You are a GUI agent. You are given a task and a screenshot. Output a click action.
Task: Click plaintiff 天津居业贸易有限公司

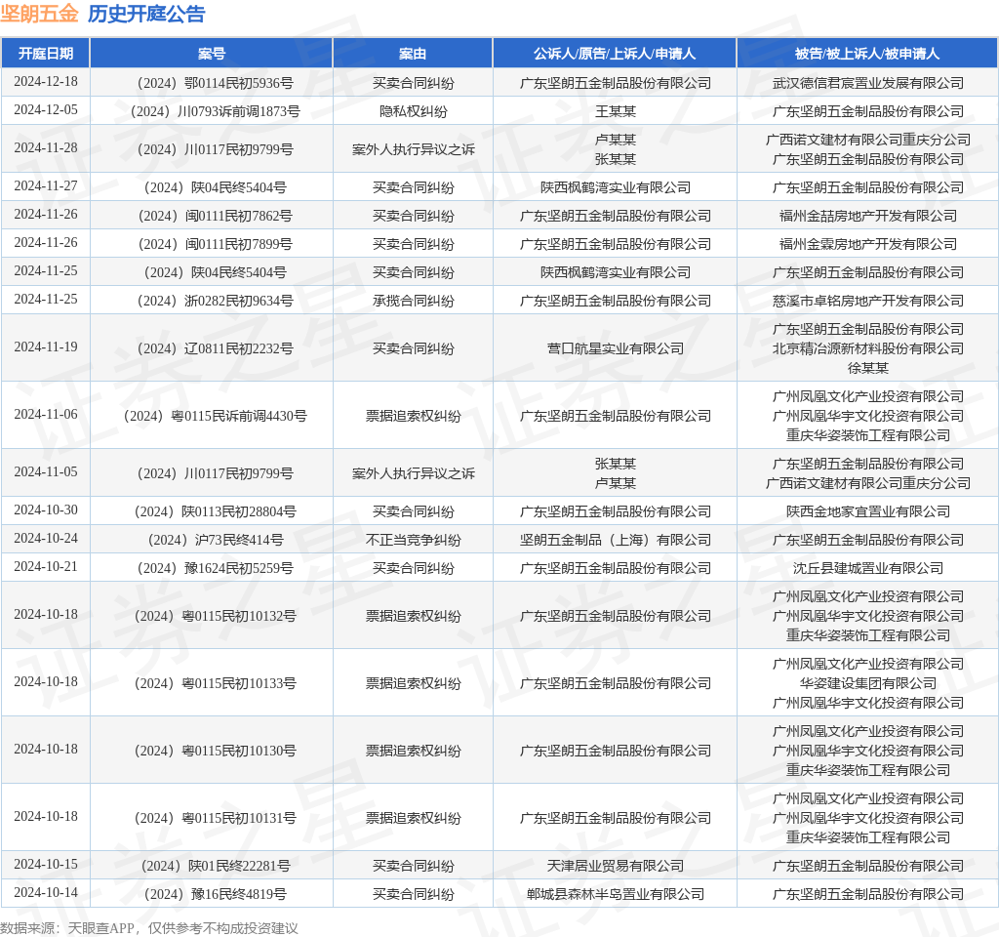(x=615, y=866)
